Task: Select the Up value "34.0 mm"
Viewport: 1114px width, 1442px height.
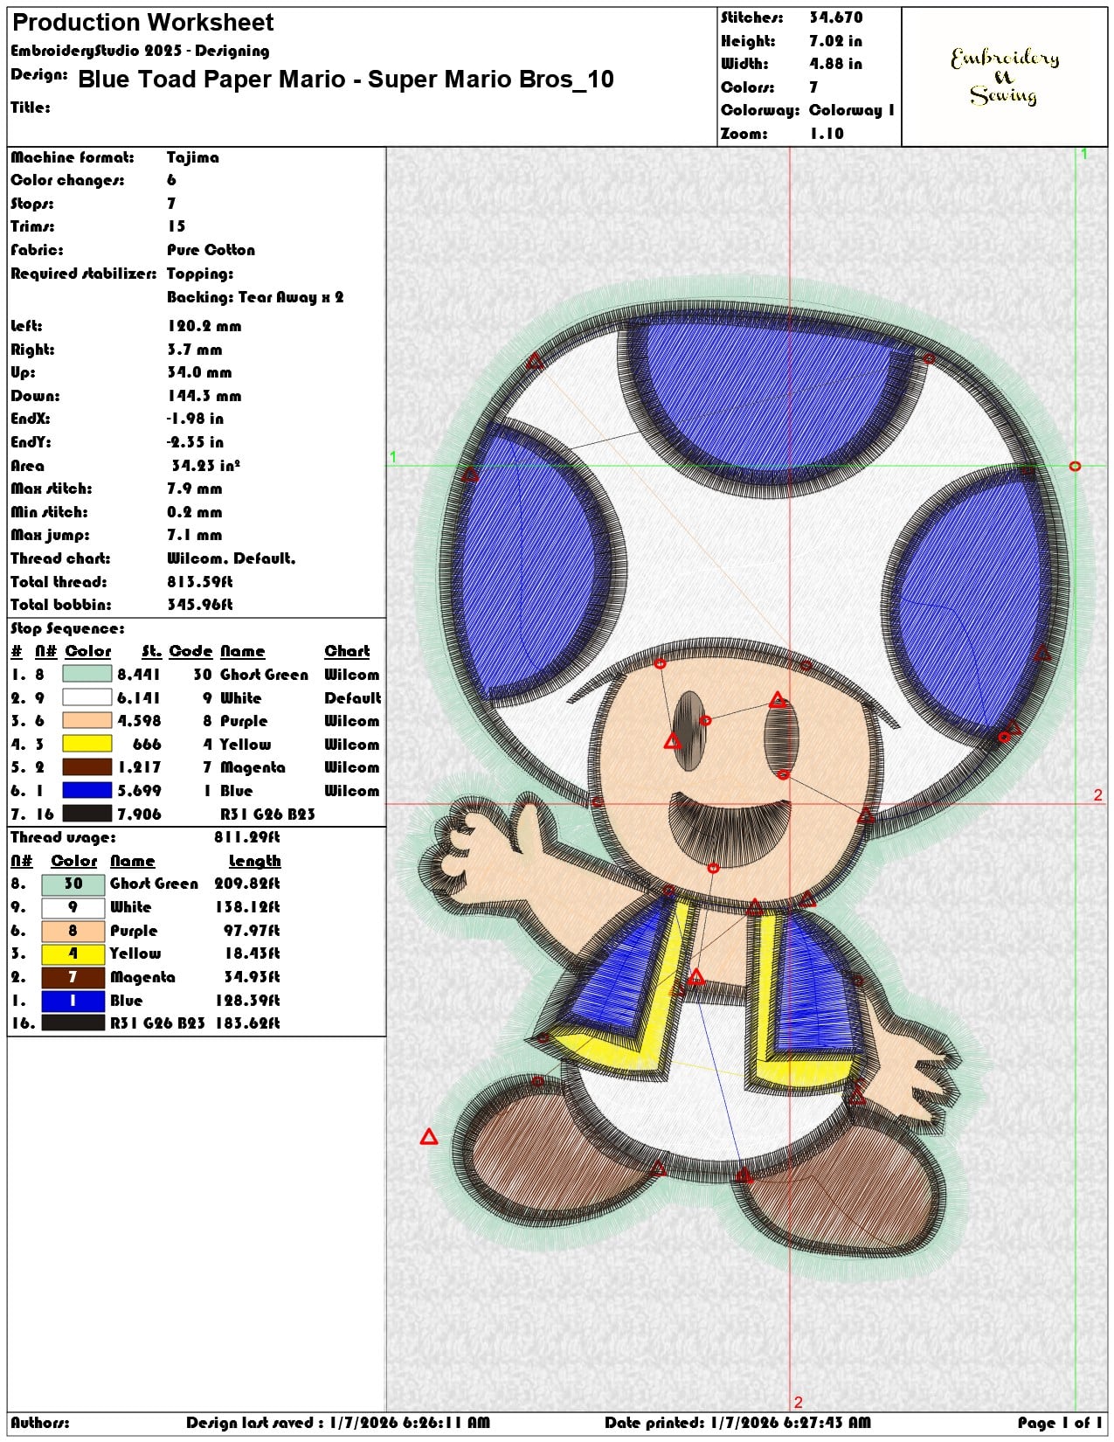Action: click(x=199, y=372)
